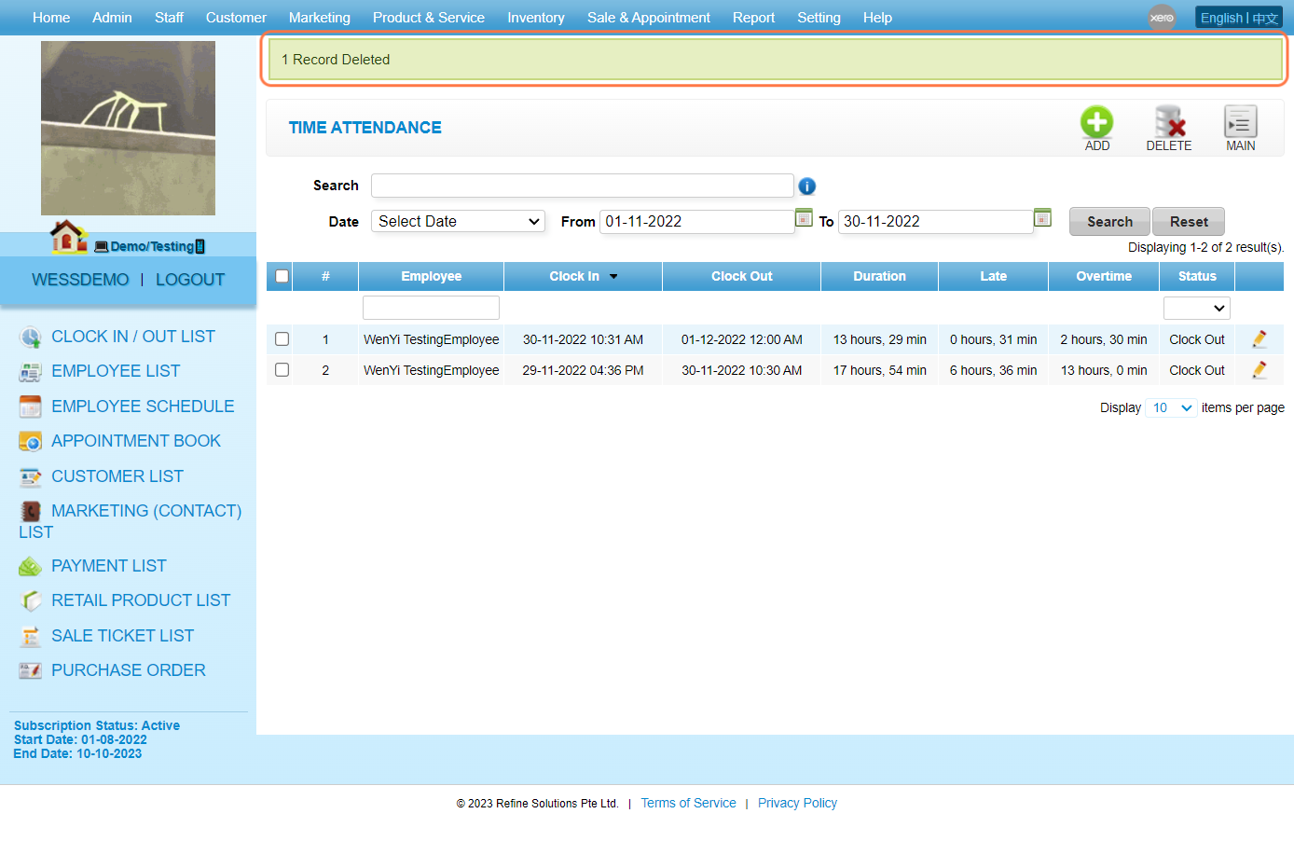Sort by the Employee column header
1294x841 pixels.
(x=431, y=276)
